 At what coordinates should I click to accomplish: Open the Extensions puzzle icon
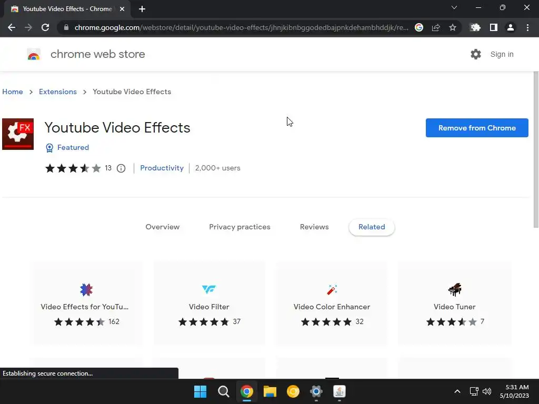click(475, 27)
